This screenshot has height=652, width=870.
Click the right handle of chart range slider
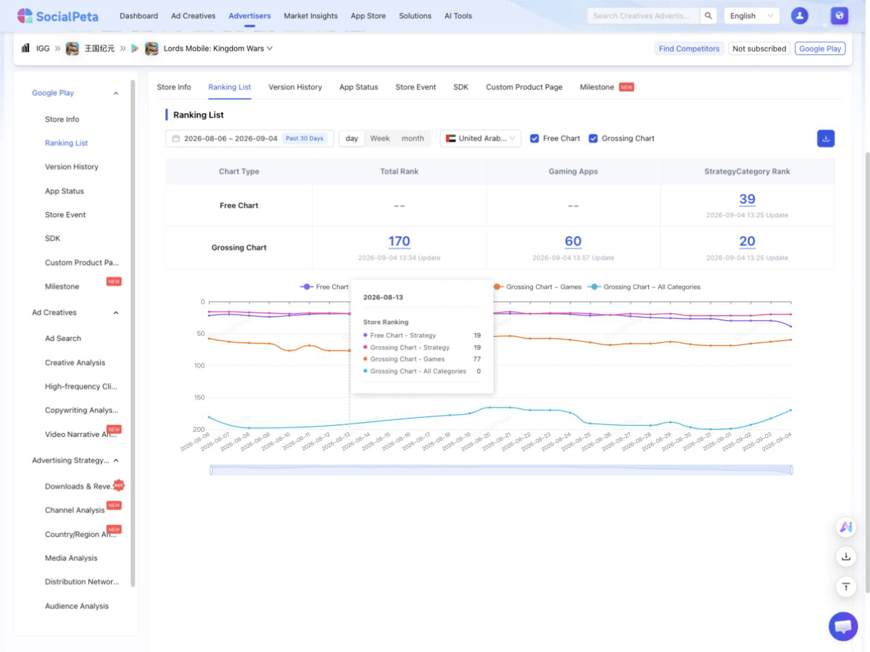click(792, 470)
